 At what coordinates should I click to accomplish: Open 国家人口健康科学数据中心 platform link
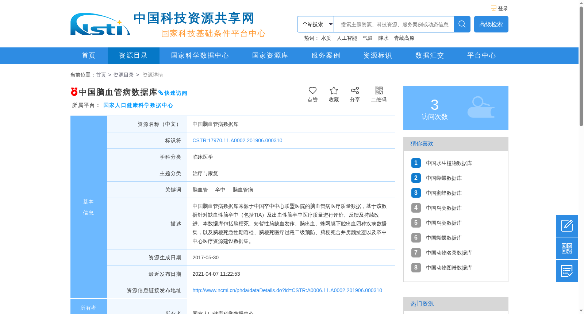138,105
